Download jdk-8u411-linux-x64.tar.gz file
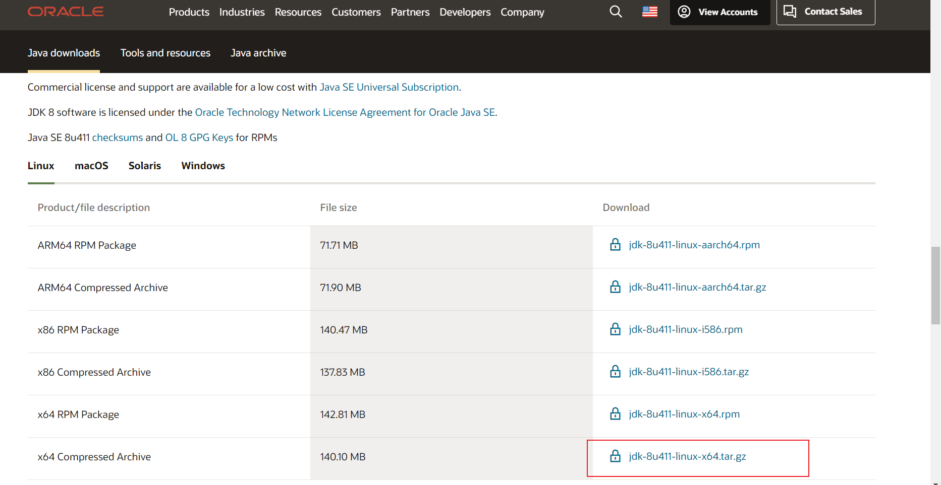This screenshot has height=485, width=941. click(x=687, y=456)
